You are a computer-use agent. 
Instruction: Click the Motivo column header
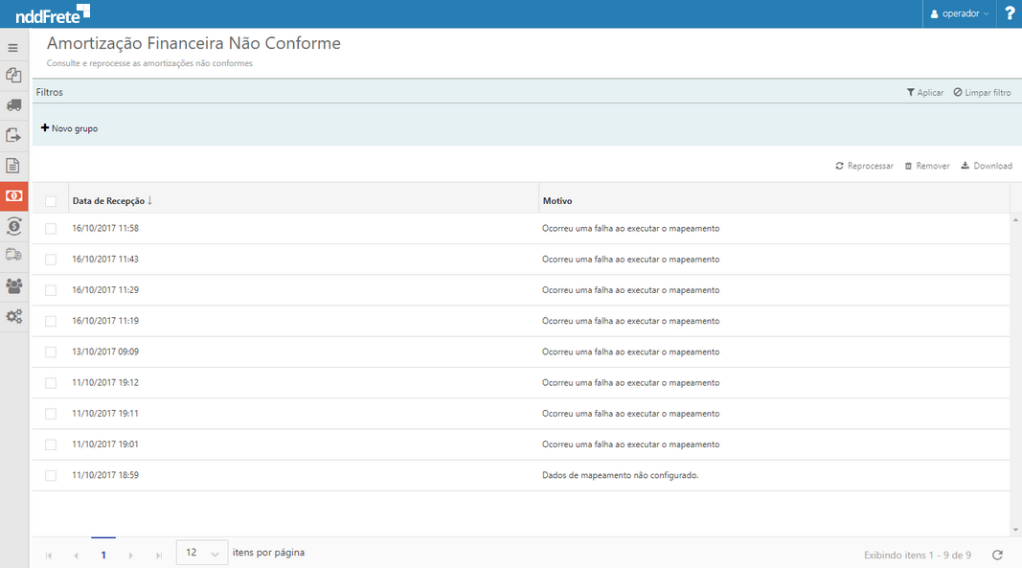pyautogui.click(x=557, y=201)
